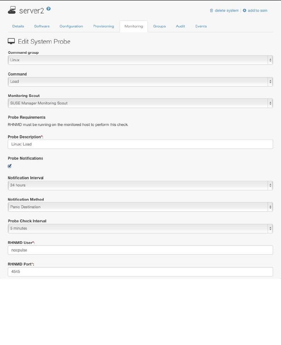281x345 pixels.
Task: Open the Notification Method dropdown
Action: 140,207
